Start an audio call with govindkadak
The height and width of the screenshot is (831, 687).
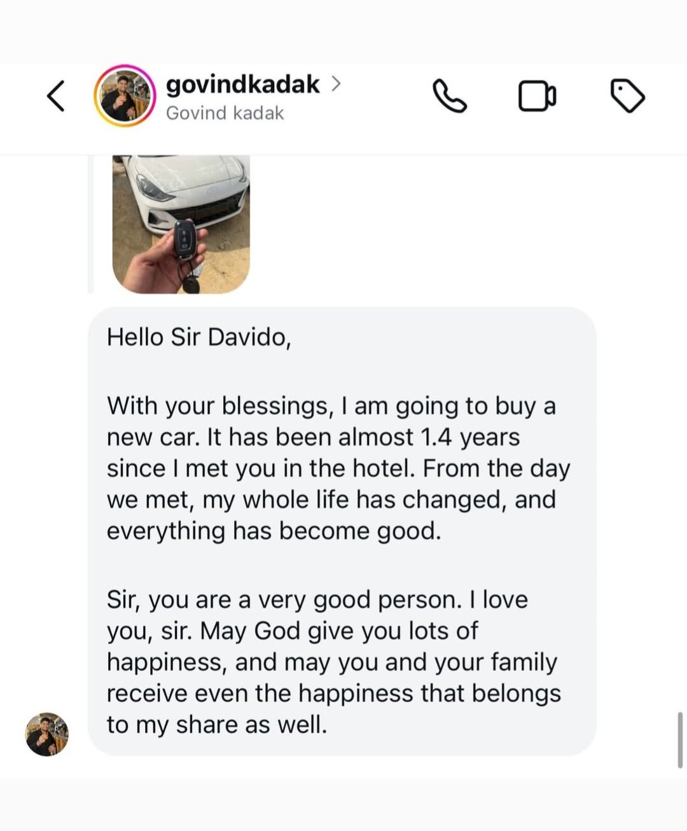(450, 96)
